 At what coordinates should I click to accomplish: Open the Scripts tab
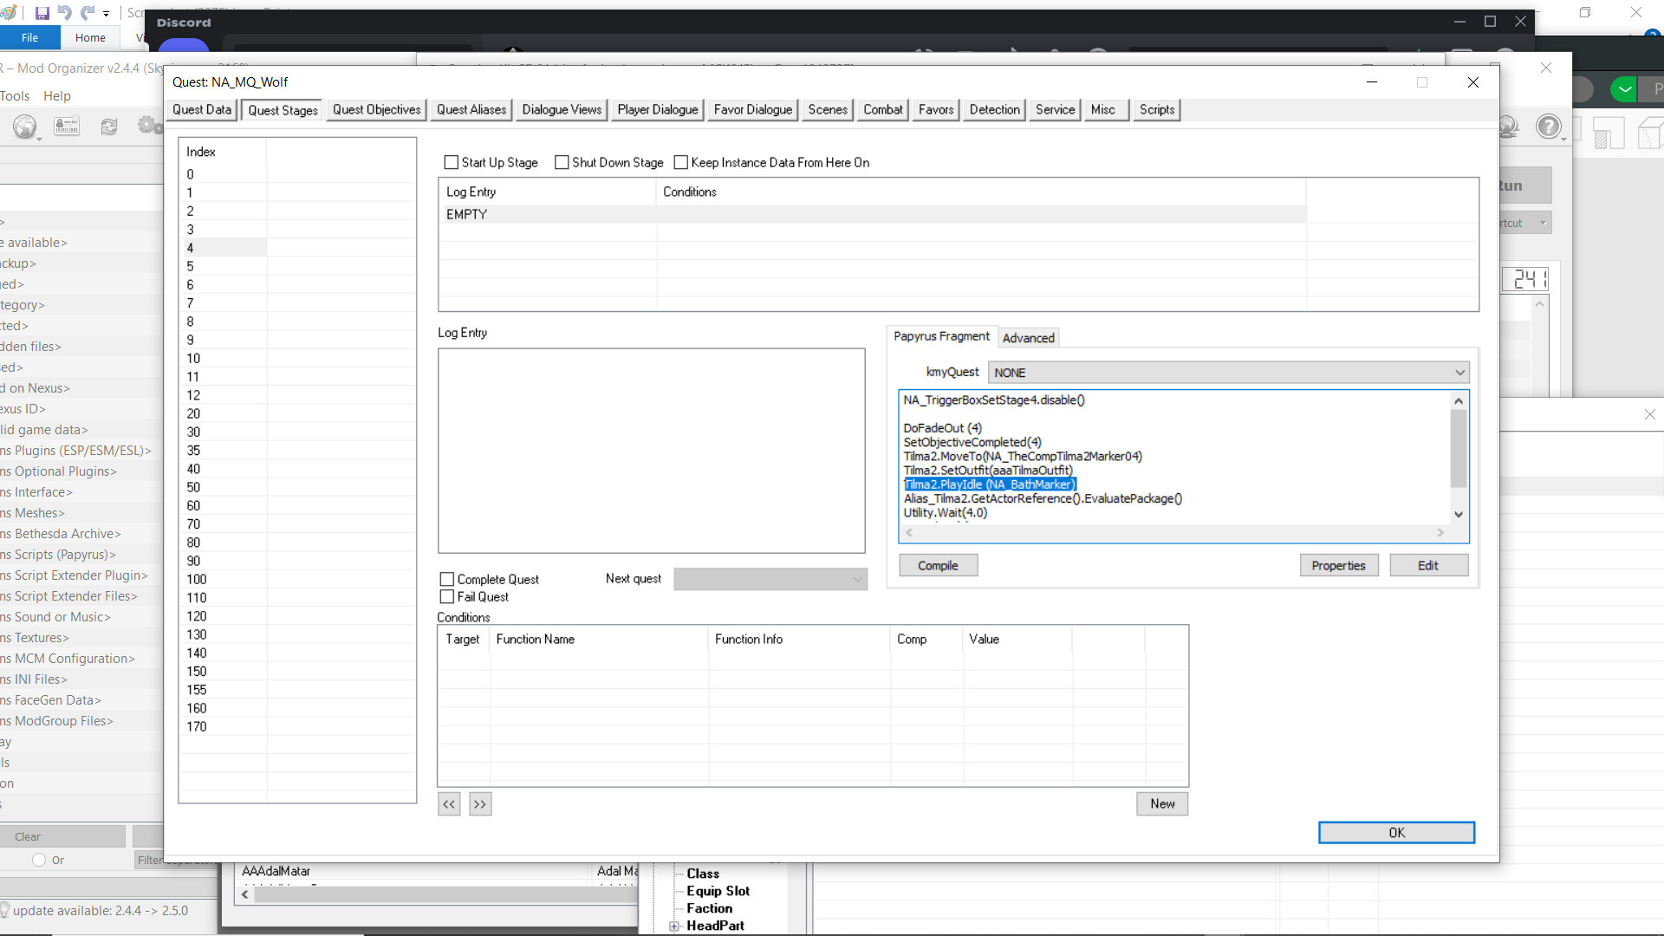[x=1157, y=110]
